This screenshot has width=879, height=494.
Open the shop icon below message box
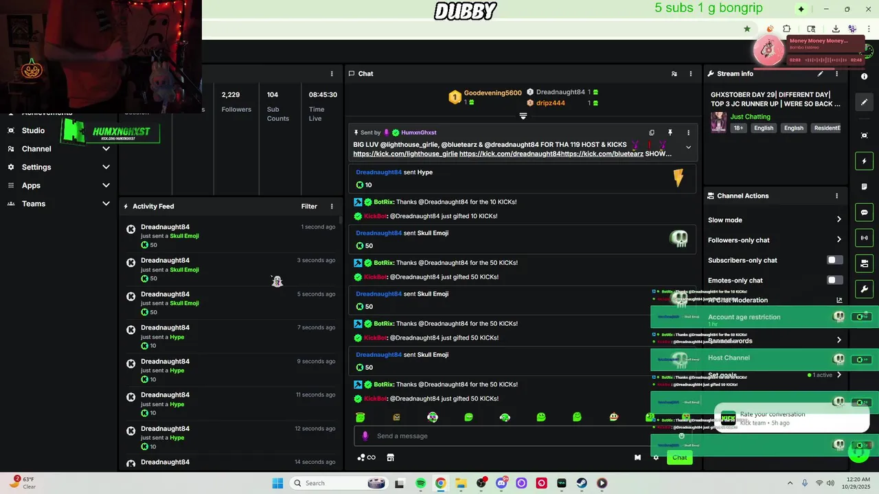(x=390, y=458)
